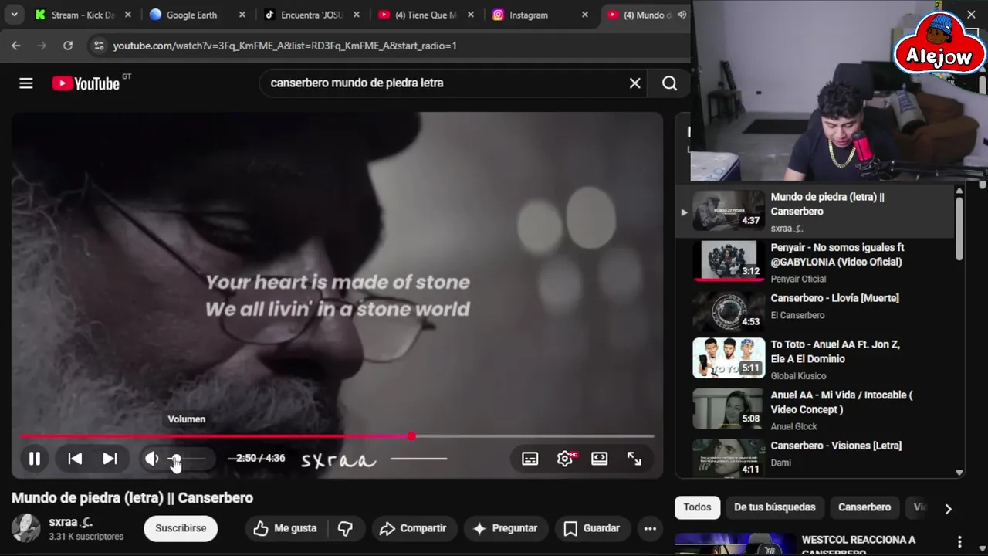Open YouTube hamburger guide menu
988x556 pixels.
26,83
